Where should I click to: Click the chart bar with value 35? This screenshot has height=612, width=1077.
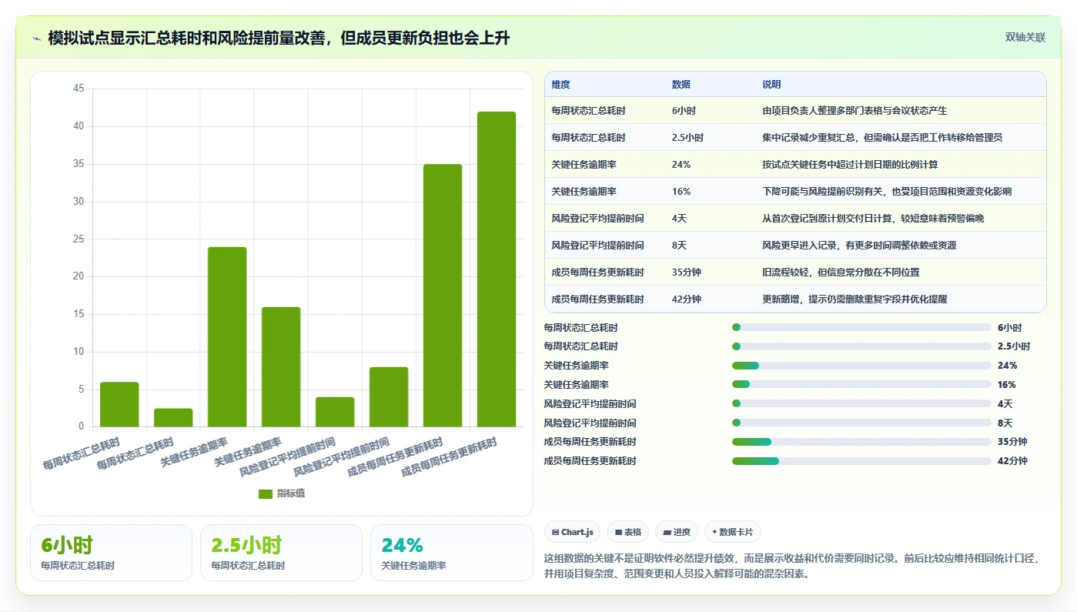(x=443, y=296)
